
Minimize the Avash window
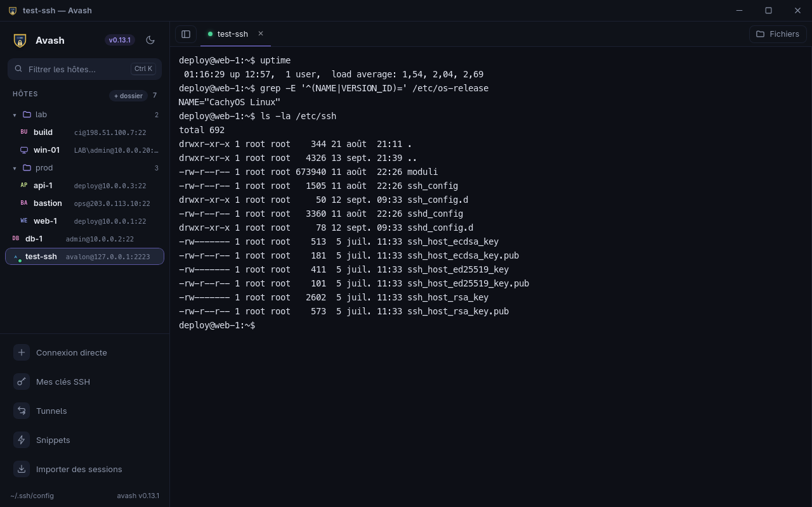739,11
